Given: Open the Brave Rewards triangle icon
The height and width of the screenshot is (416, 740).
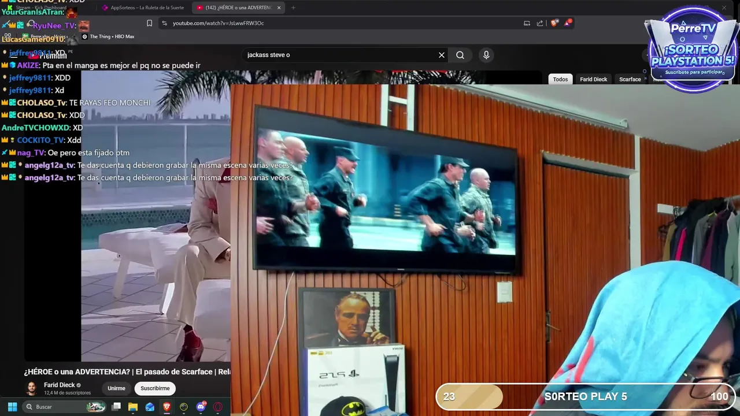Looking at the screenshot, I should pyautogui.click(x=568, y=23).
